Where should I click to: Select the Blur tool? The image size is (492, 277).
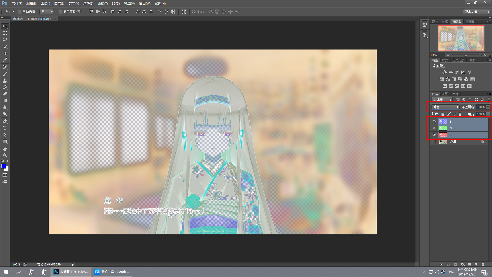5,107
